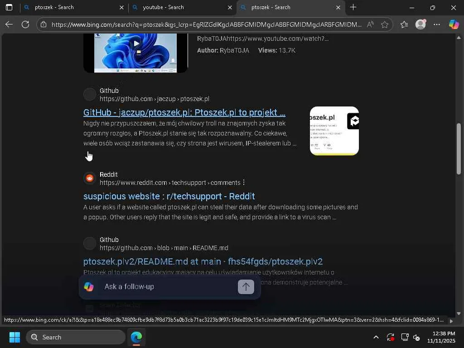The height and width of the screenshot is (348, 464).
Task: Click Copilot icon in follow-up box
Action: point(89,287)
